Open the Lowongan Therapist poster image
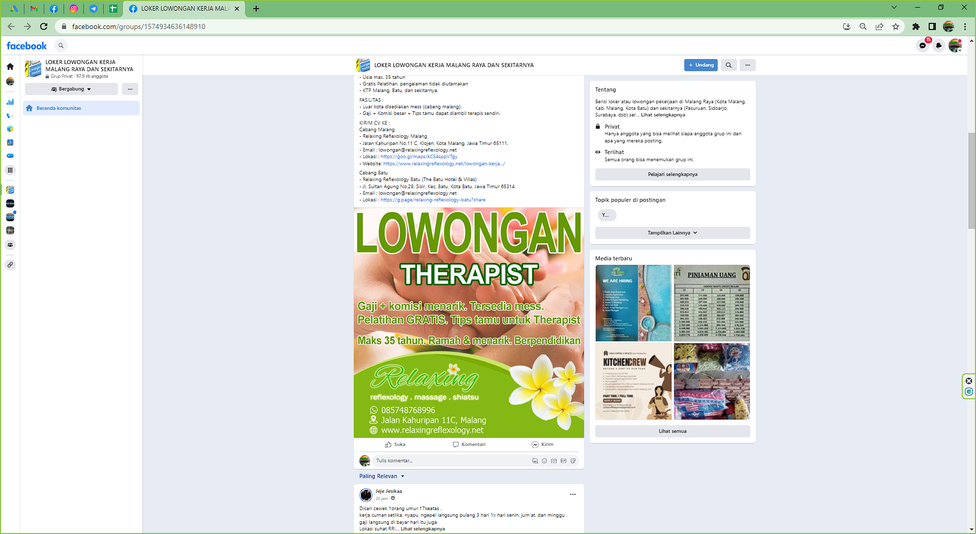976x534 pixels. point(469,323)
